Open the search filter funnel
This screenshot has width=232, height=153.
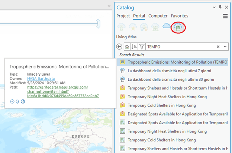pos(142,47)
